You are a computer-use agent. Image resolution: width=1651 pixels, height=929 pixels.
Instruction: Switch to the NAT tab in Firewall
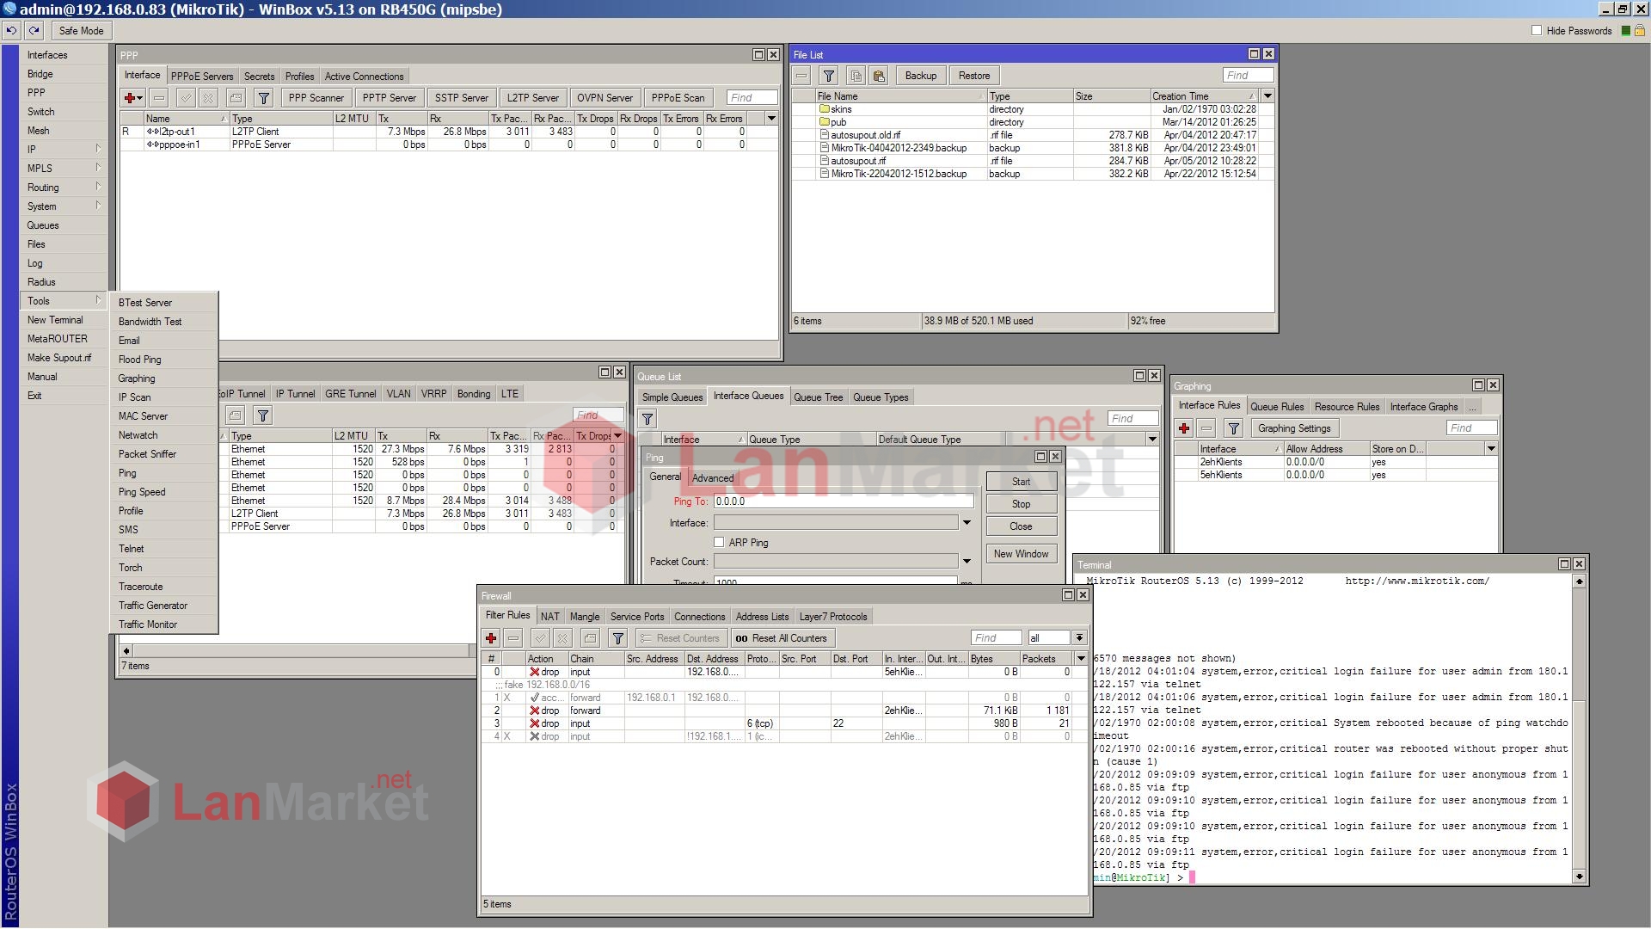point(549,616)
